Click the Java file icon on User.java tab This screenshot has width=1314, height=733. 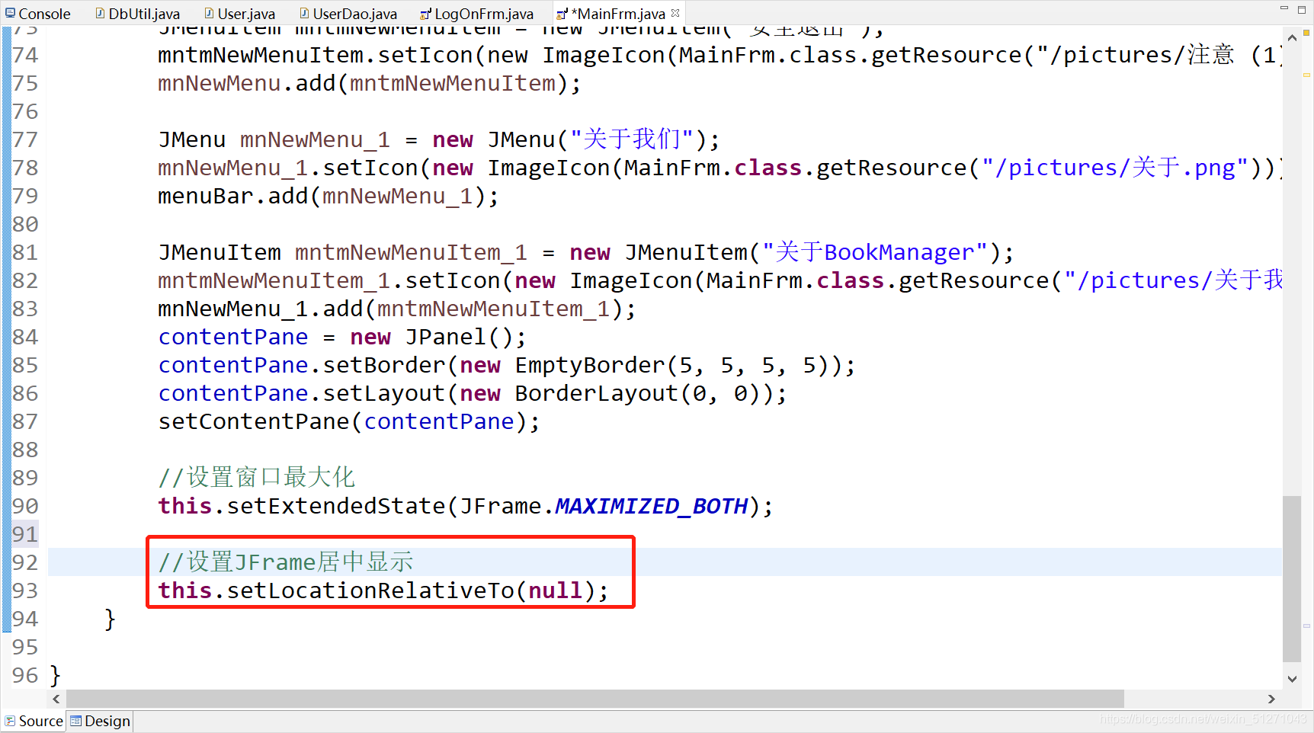(207, 13)
